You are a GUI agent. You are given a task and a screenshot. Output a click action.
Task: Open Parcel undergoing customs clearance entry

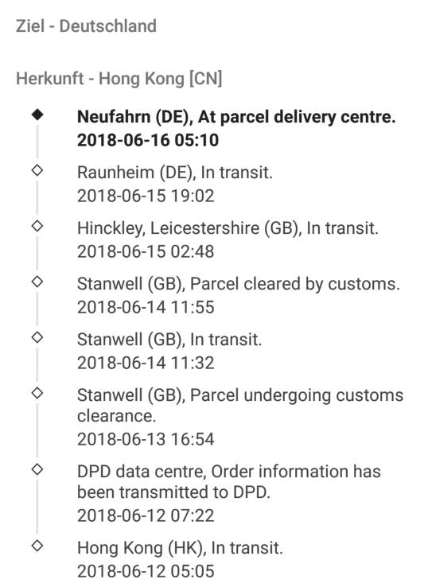click(x=240, y=406)
